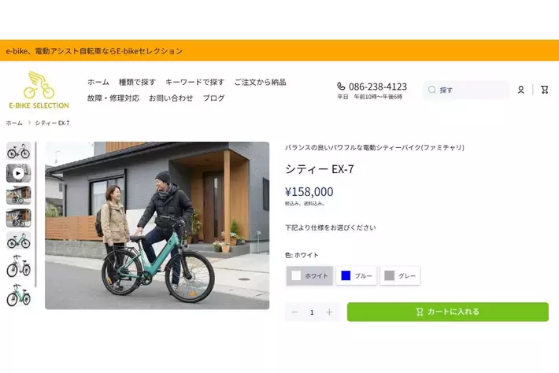Select the ホワイト color option
Viewport: 559px width, 373px height.
pos(309,275)
